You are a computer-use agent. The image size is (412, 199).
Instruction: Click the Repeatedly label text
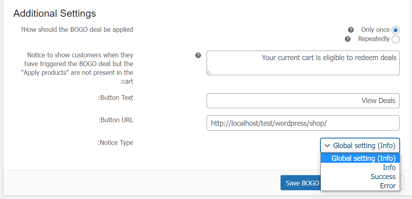(374, 39)
